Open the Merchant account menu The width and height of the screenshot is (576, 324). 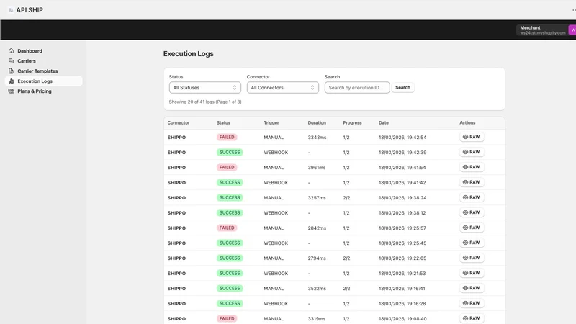point(546,30)
